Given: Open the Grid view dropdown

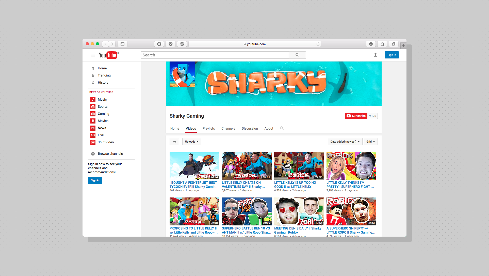Looking at the screenshot, I should (370, 142).
